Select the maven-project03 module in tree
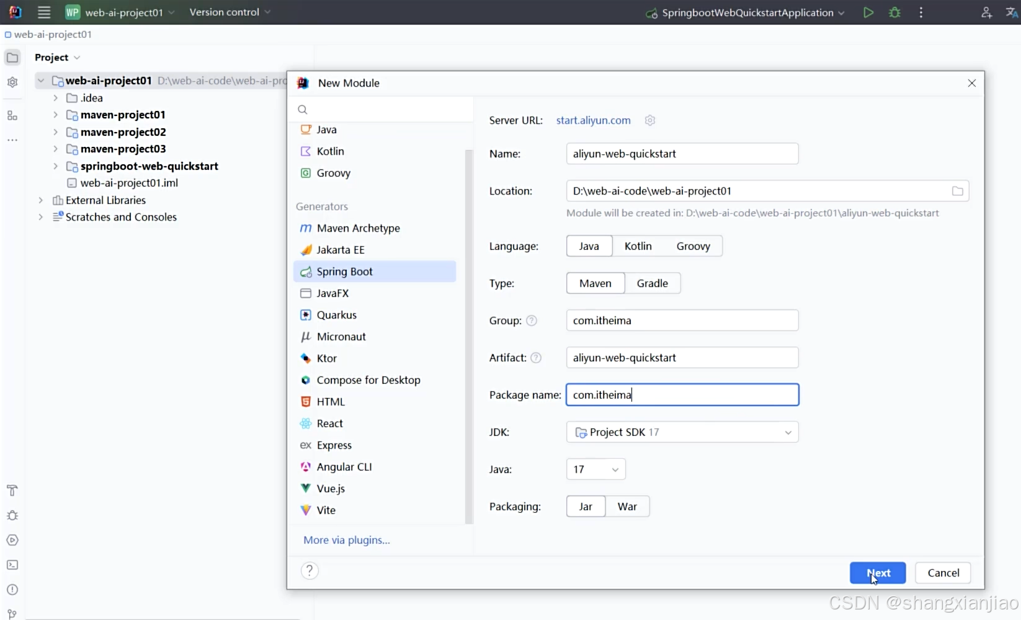 (x=123, y=149)
